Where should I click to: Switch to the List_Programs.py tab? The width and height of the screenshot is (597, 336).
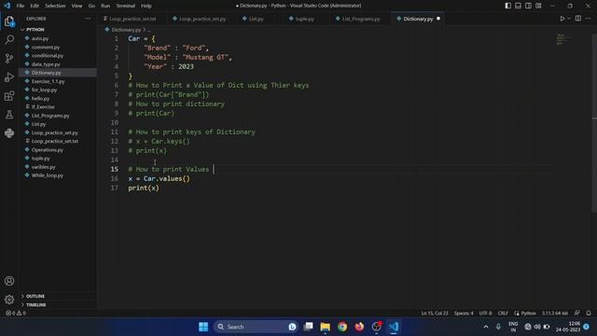[361, 19]
